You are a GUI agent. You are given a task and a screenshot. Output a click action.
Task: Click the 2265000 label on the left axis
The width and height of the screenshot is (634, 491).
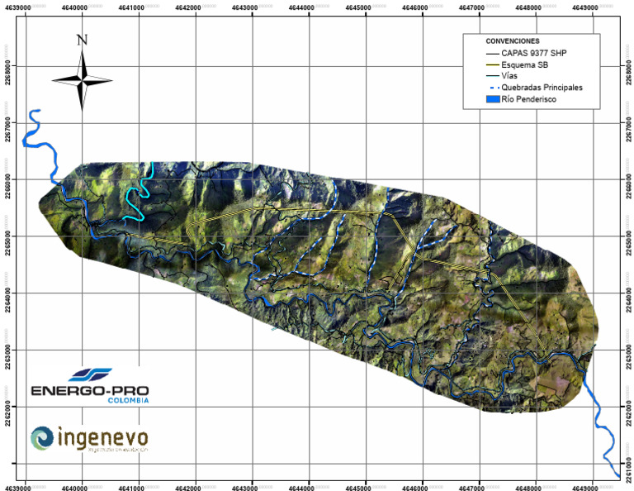click(8, 243)
